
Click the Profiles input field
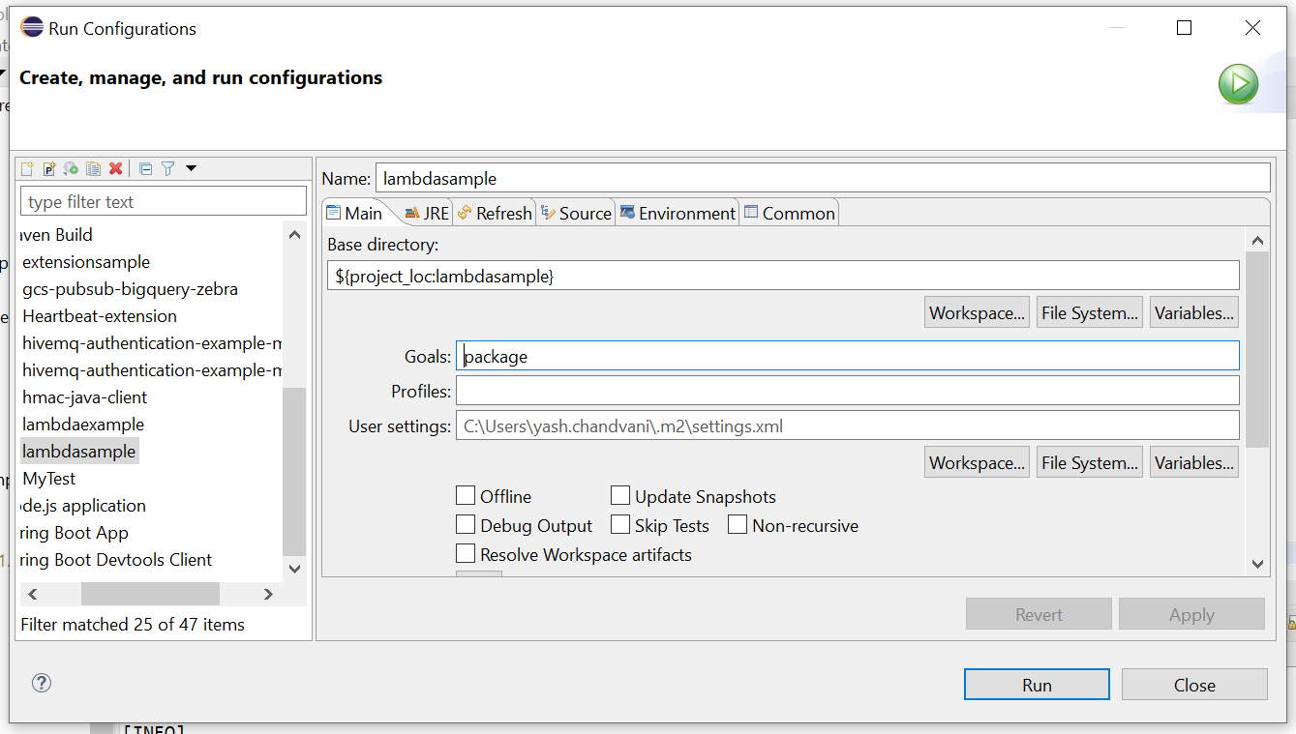(847, 391)
